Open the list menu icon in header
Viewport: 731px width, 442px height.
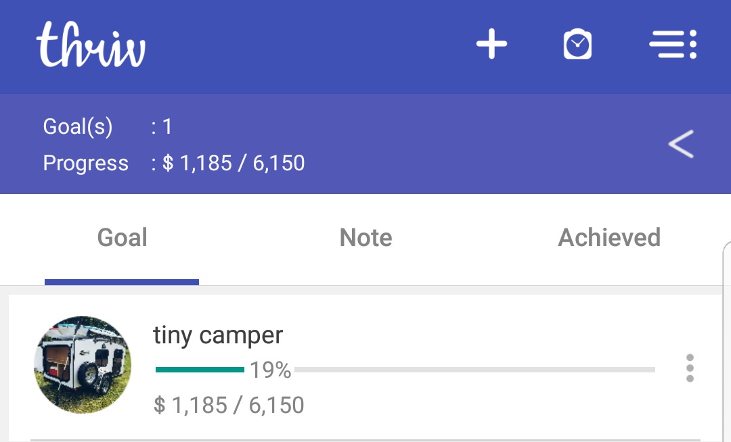(x=672, y=45)
